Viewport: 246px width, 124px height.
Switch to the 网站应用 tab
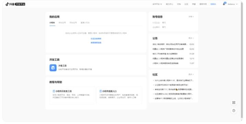pyautogui.click(x=73, y=23)
